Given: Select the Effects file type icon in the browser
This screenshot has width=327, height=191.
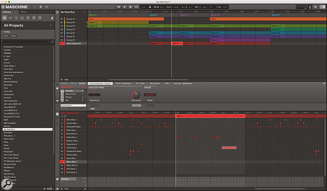Looking at the screenshot, I should pos(28,18).
